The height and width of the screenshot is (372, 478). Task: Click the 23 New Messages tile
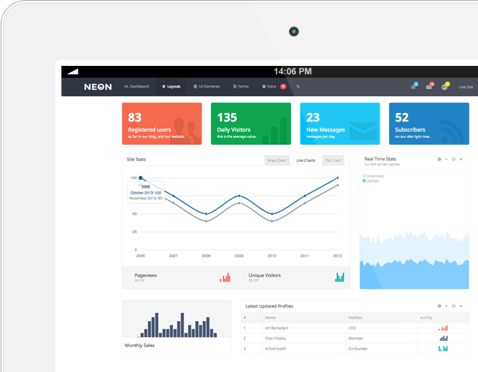(x=340, y=123)
